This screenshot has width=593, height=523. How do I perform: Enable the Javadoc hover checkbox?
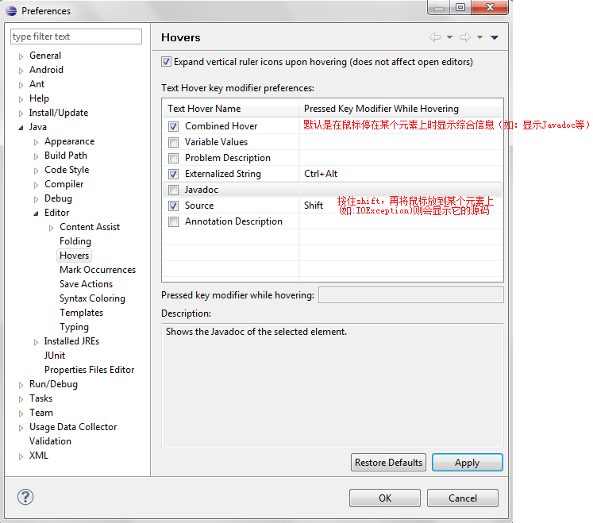pos(173,190)
